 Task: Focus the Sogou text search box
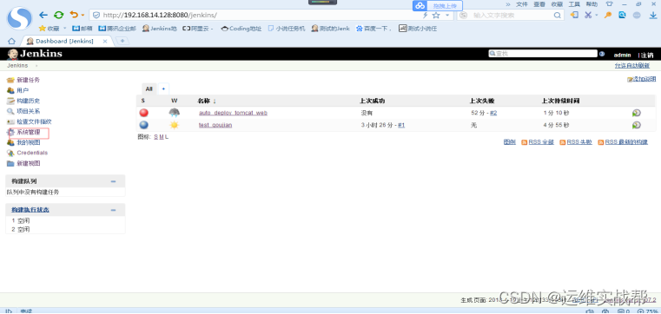coord(510,15)
